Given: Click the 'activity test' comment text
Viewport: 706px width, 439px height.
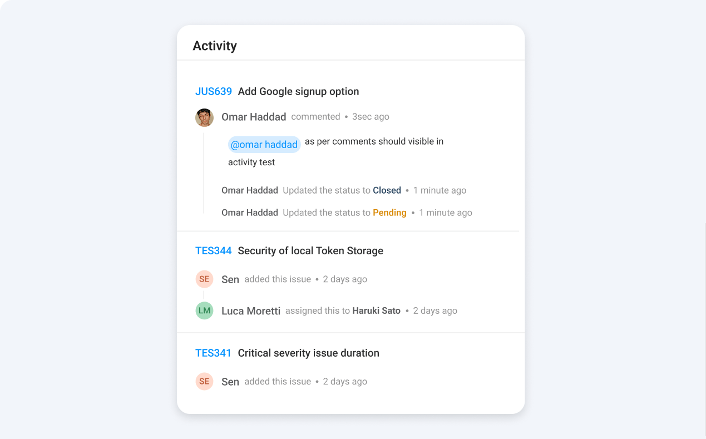Looking at the screenshot, I should (251, 162).
